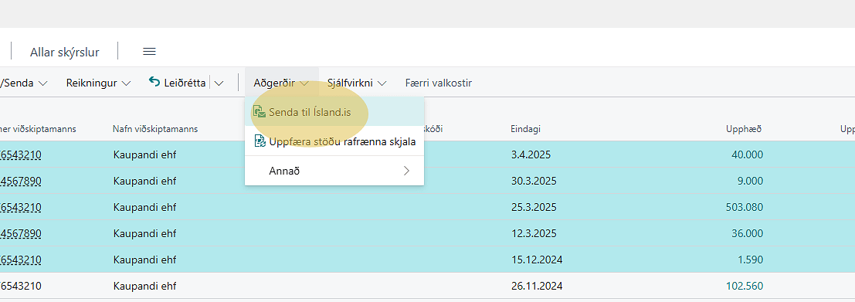Click the amount 1.590
The image size is (855, 302).
750,260
